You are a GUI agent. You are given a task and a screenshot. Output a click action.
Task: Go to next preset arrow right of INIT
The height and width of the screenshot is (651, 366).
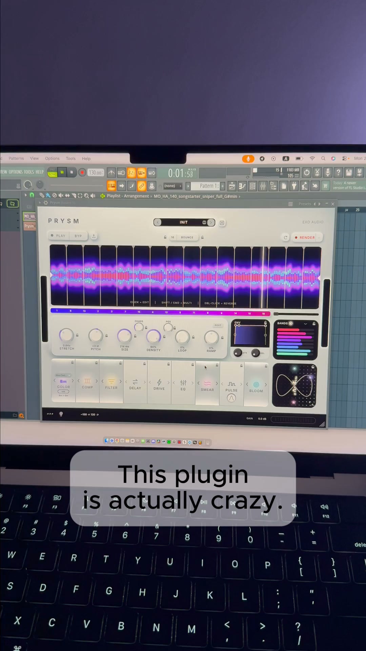pos(211,222)
